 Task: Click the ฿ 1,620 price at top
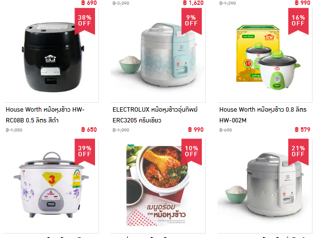[x=193, y=3]
